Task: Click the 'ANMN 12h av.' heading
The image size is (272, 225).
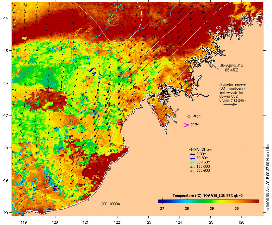Action: tap(200, 150)
